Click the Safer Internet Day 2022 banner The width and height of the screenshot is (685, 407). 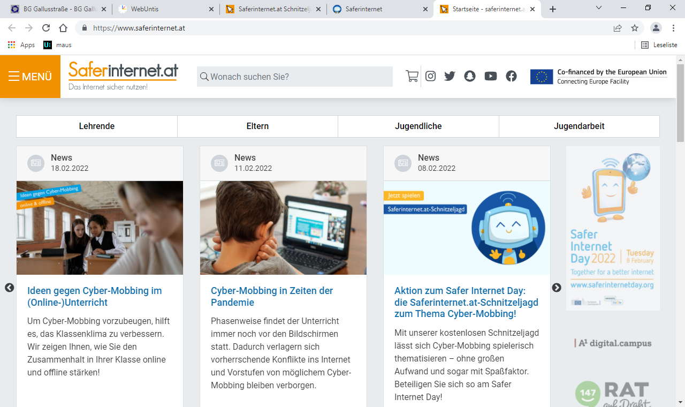click(x=613, y=228)
